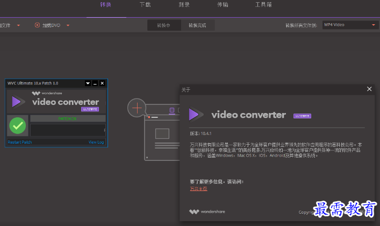
Task: Open the 工具箱 tab
Action: click(263, 5)
